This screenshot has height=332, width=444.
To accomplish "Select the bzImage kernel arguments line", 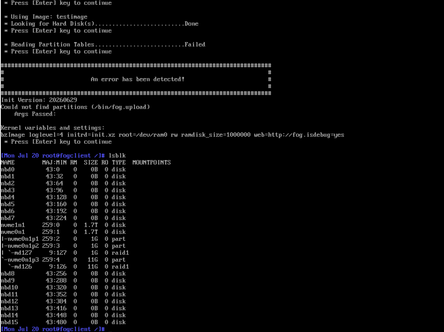I will (172, 135).
